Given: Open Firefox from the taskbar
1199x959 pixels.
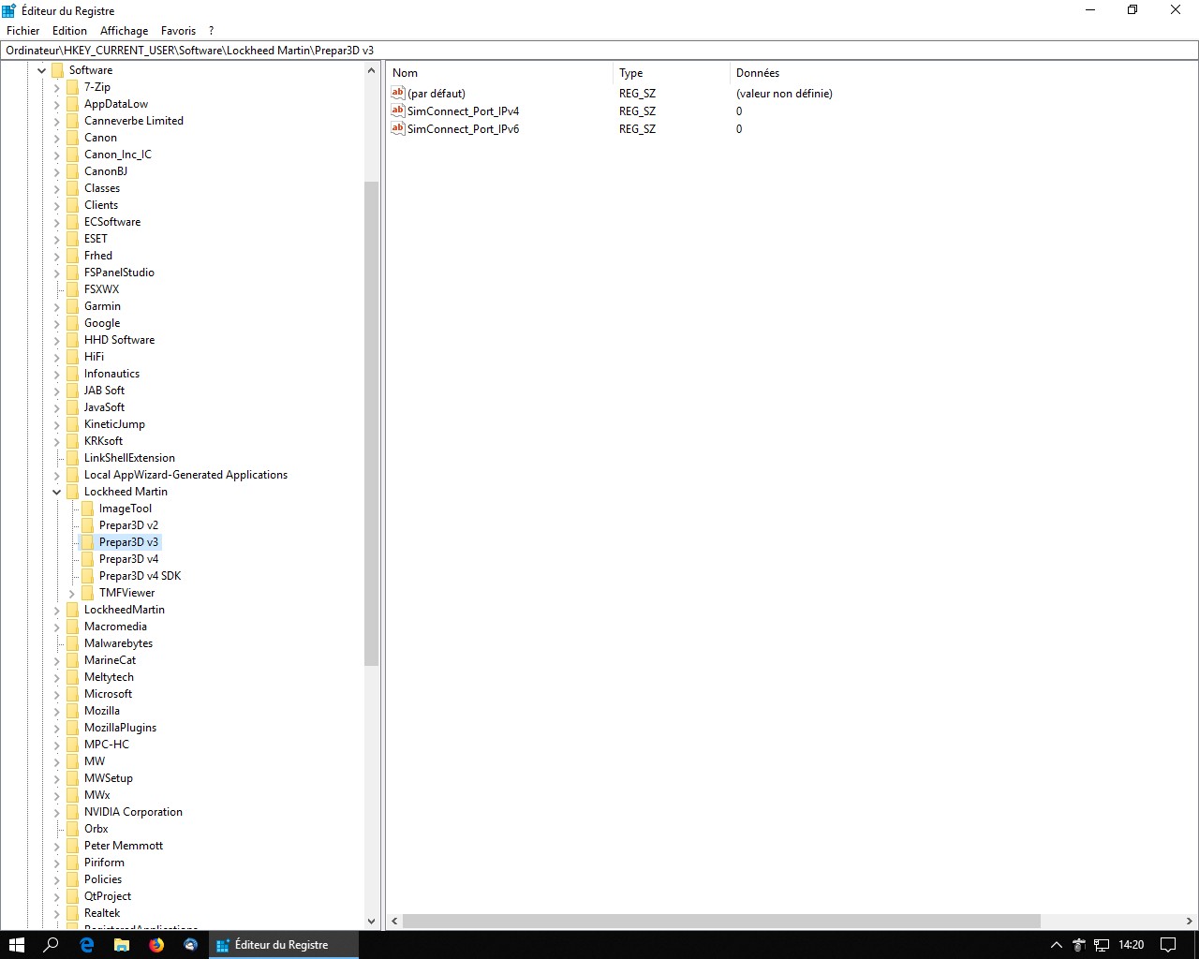Looking at the screenshot, I should coord(156,945).
